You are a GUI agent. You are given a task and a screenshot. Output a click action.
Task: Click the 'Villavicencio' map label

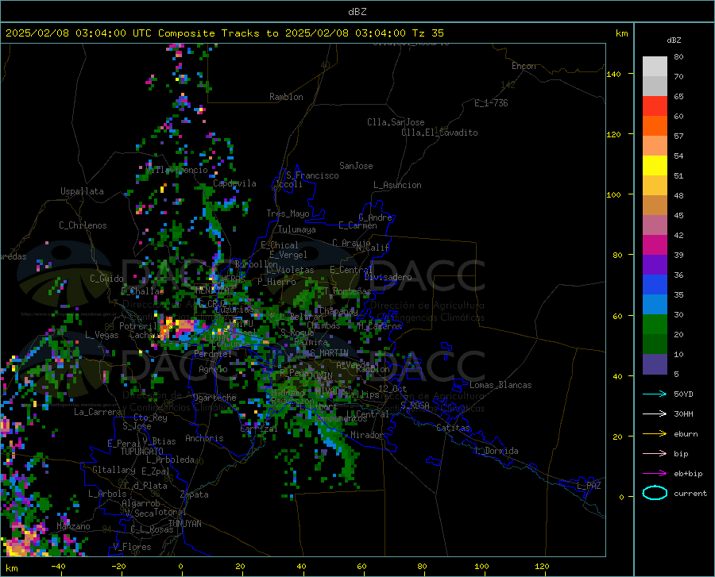click(x=176, y=170)
